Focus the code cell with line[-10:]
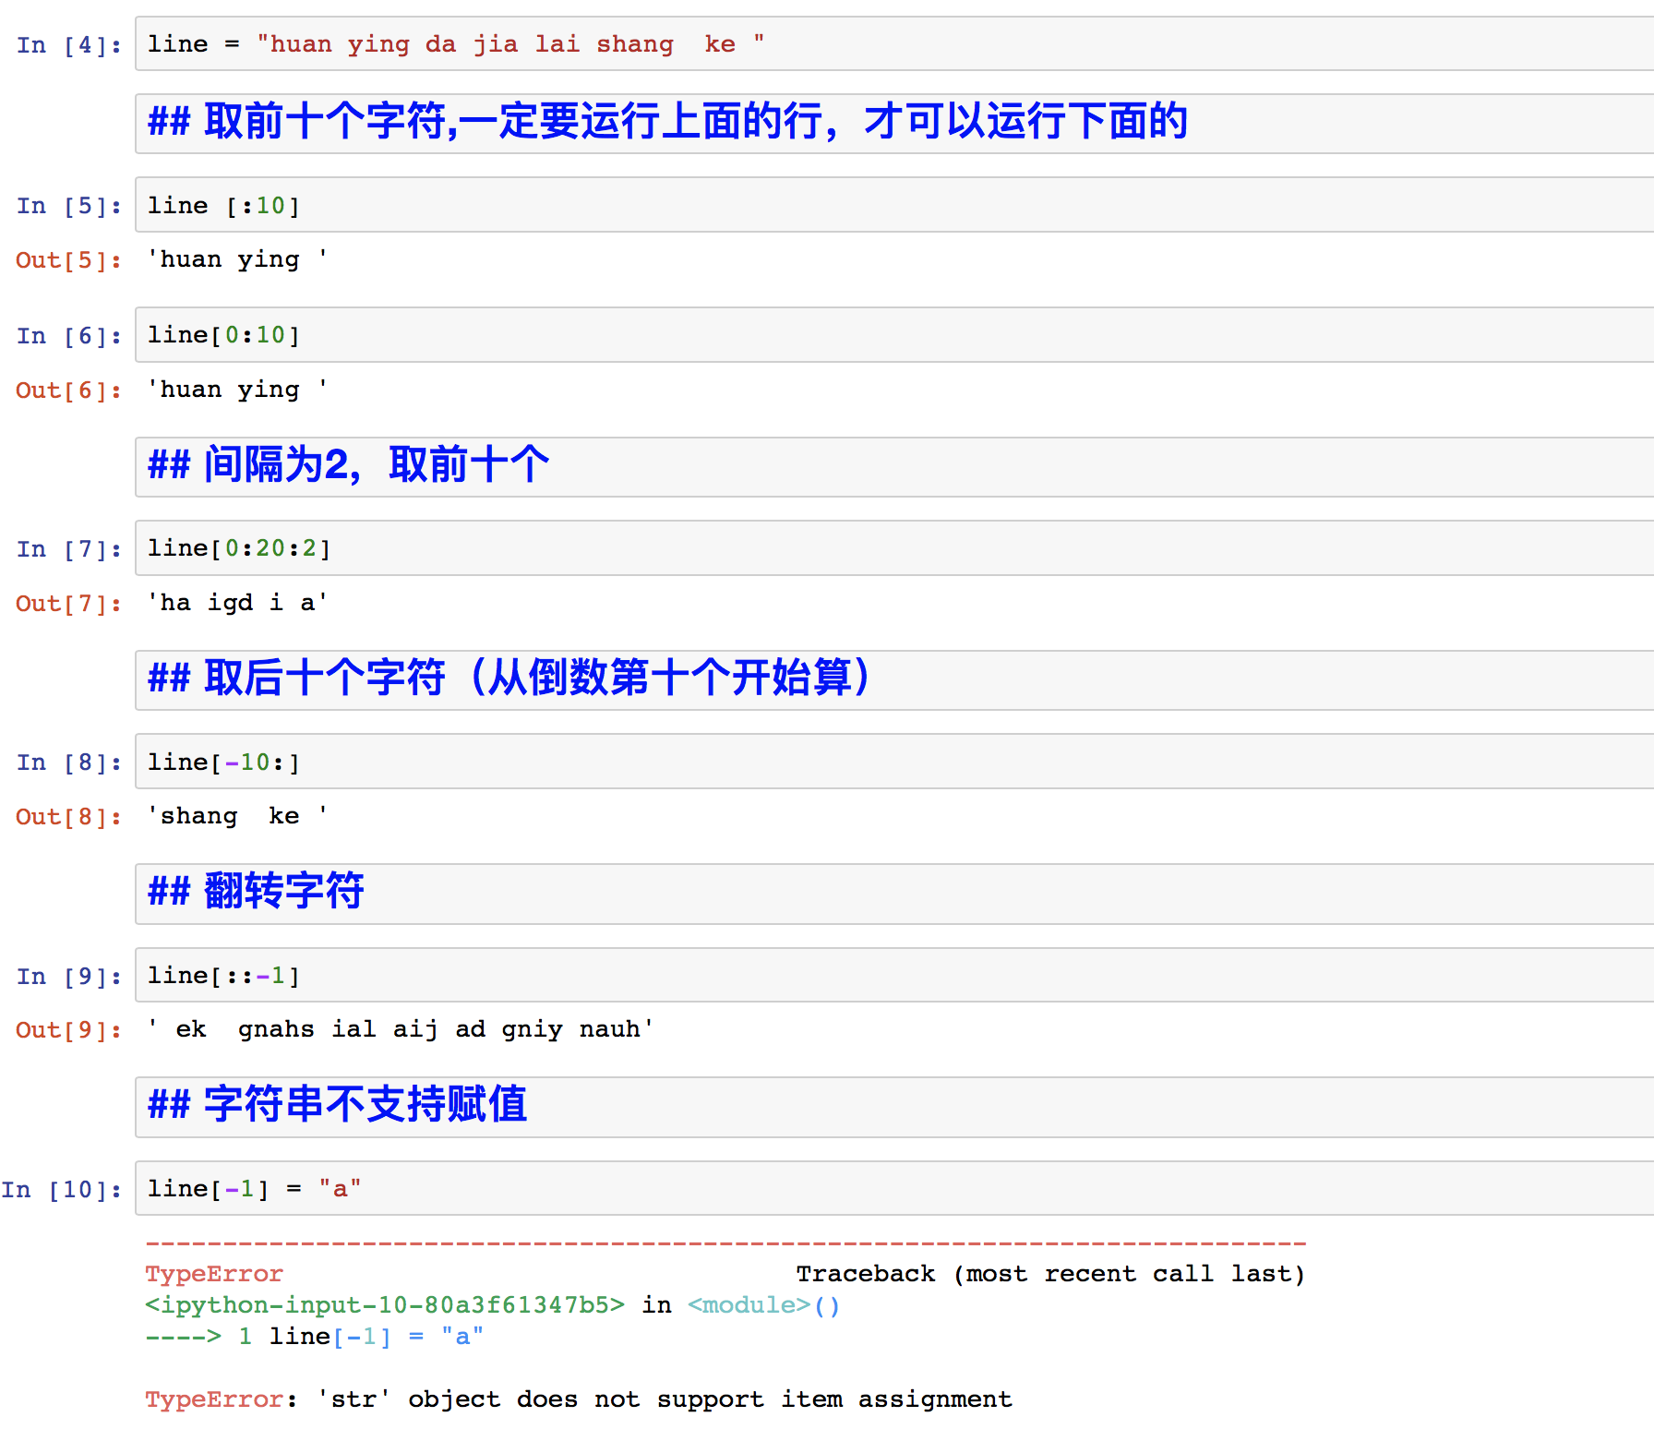 pos(894,762)
